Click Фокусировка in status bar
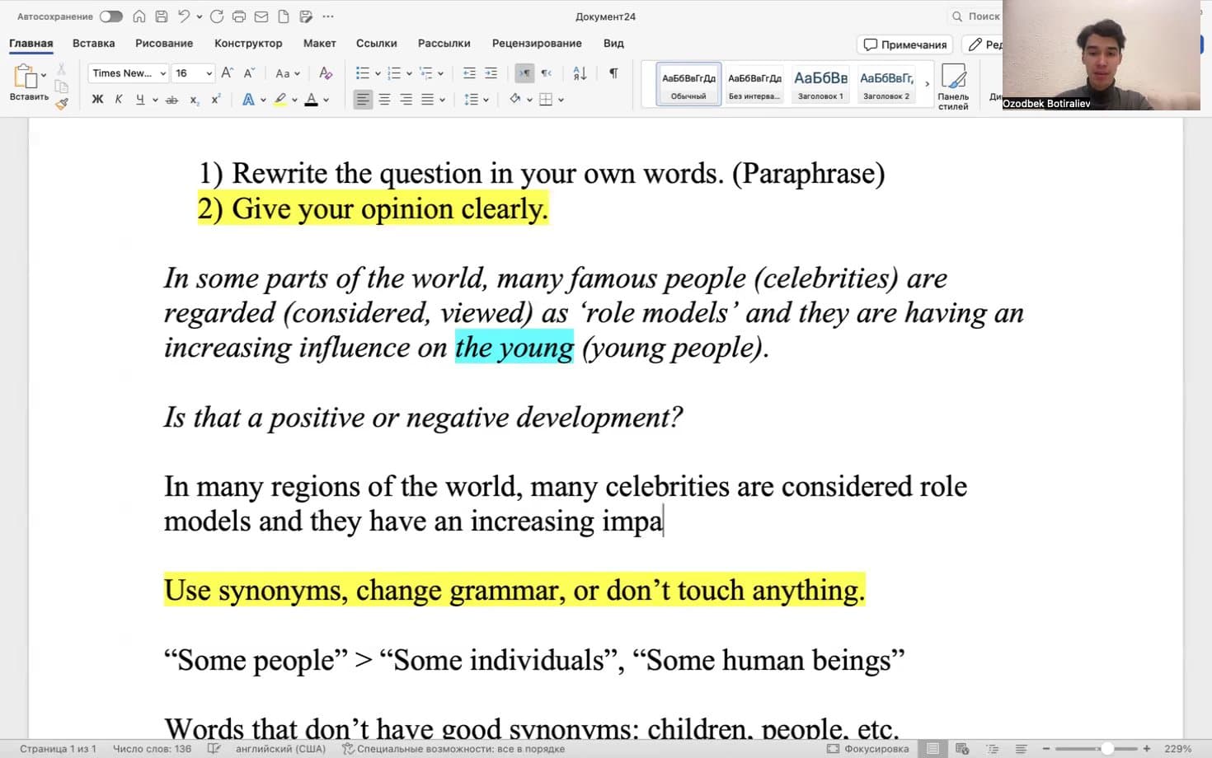The image size is (1212, 758). tap(868, 749)
